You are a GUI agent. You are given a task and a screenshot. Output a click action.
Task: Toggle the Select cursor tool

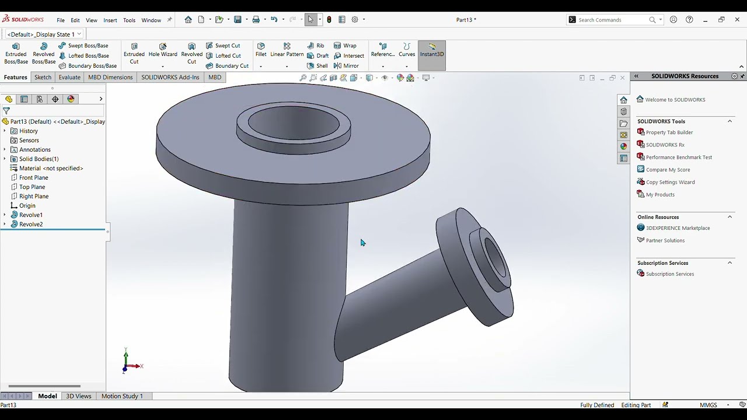pos(310,19)
